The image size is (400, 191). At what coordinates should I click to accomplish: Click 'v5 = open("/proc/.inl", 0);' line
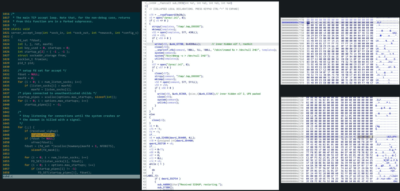coord(167,18)
